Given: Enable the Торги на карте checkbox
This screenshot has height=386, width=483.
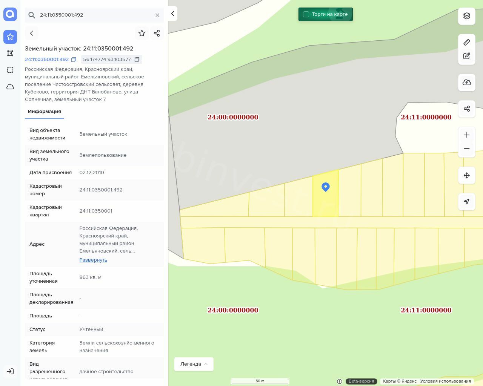Looking at the screenshot, I should pyautogui.click(x=306, y=14).
